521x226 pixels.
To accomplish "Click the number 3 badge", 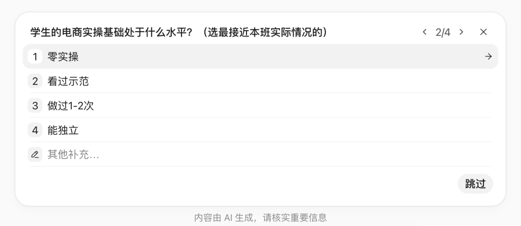I will point(35,106).
